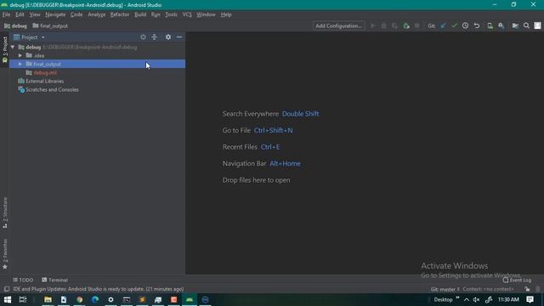
Task: Click the Debug bug toolbar icon
Action: (x=383, y=25)
